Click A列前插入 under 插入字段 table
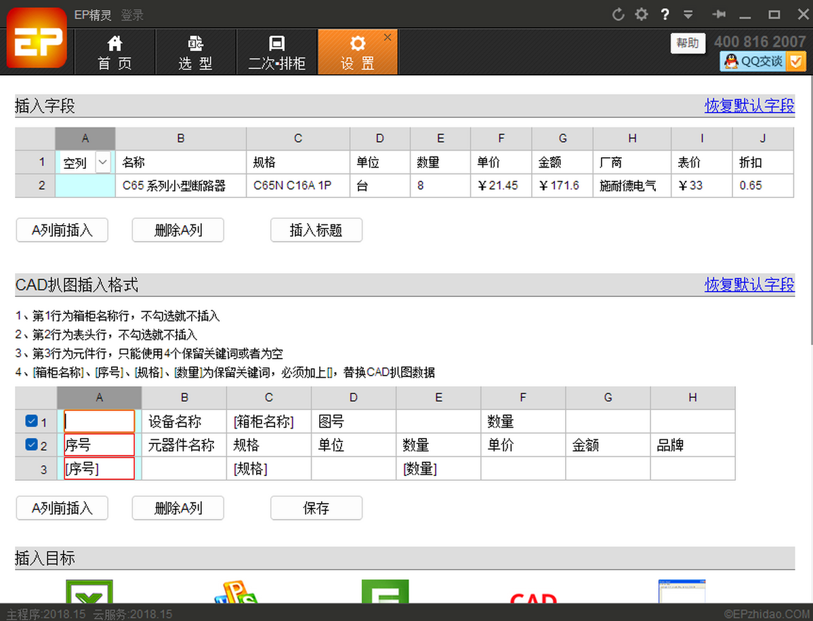The width and height of the screenshot is (813, 621). click(x=62, y=230)
